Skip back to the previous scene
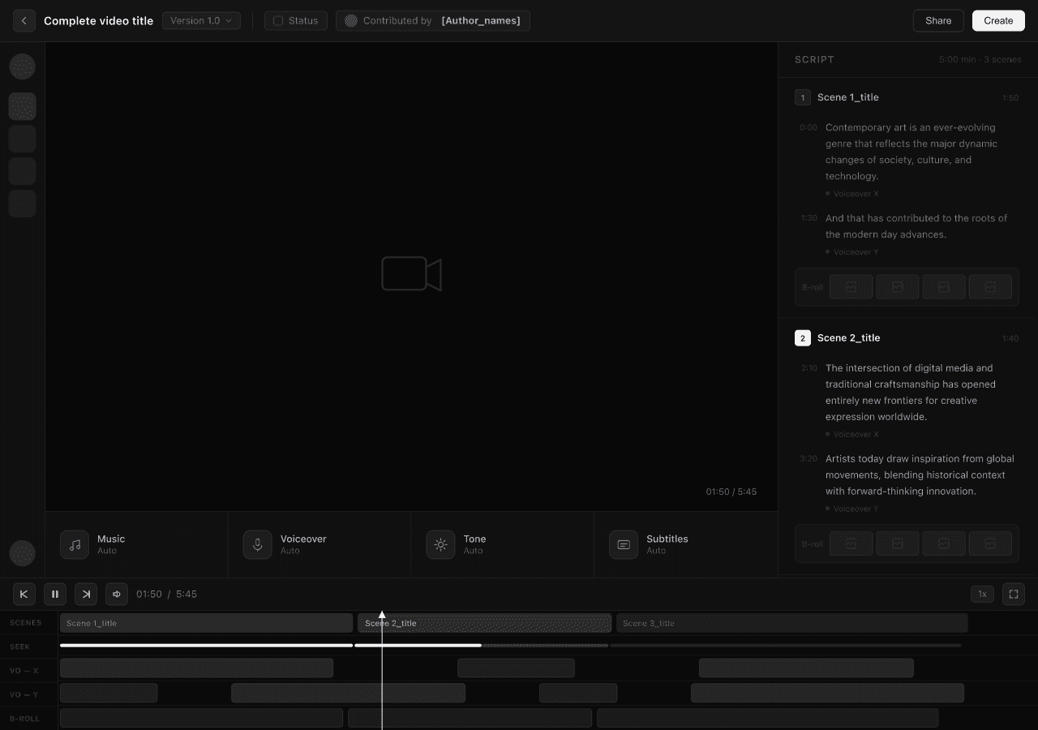The width and height of the screenshot is (1038, 730). pos(24,594)
